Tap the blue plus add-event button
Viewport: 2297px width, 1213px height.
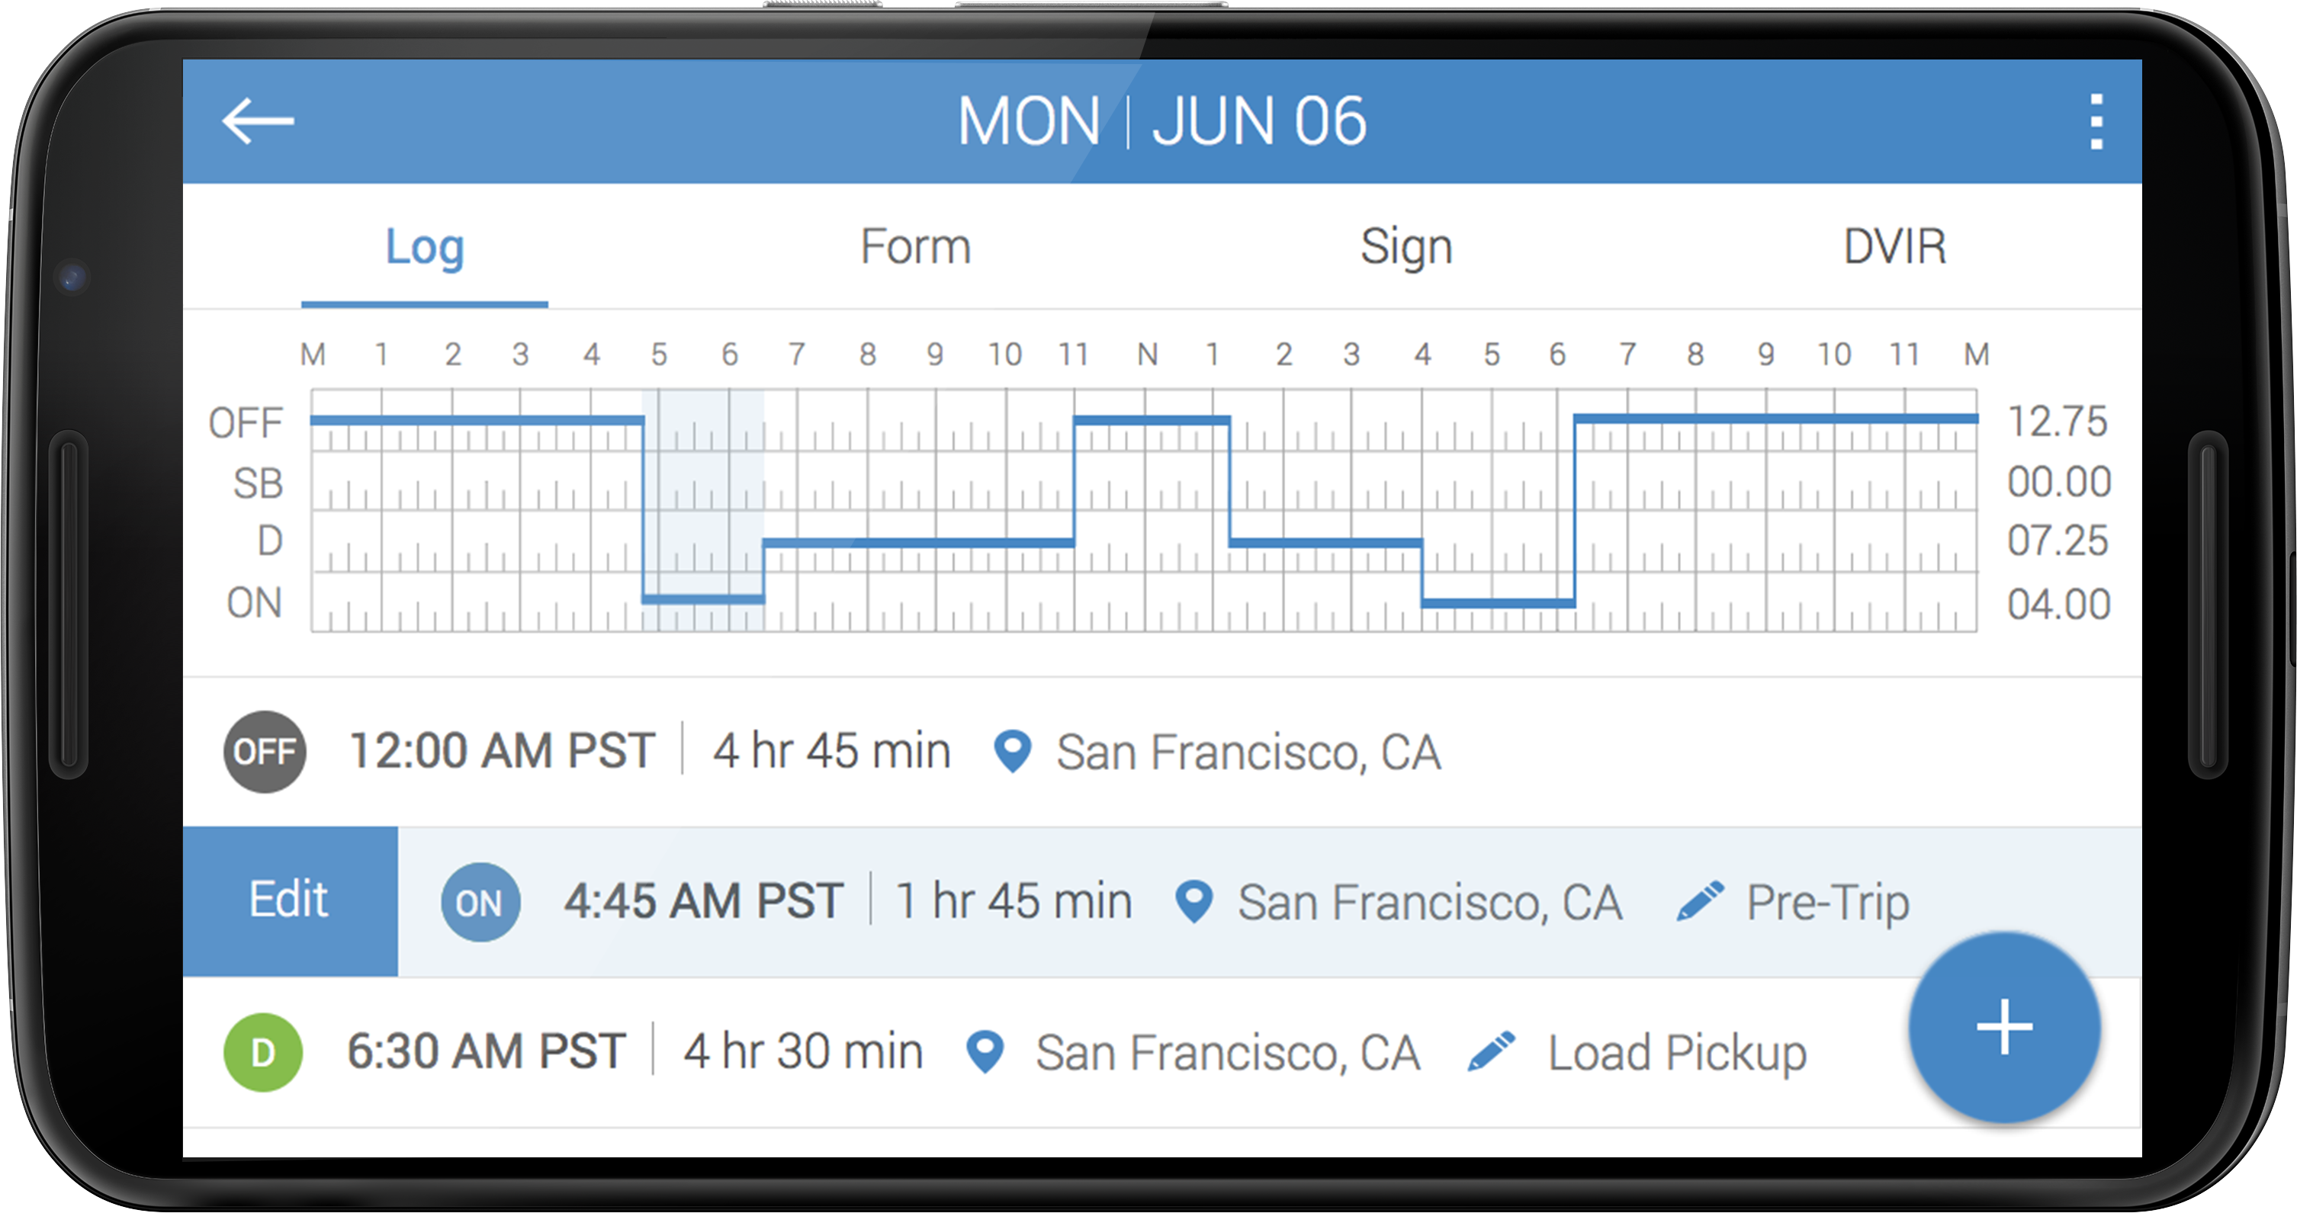click(x=2004, y=1027)
